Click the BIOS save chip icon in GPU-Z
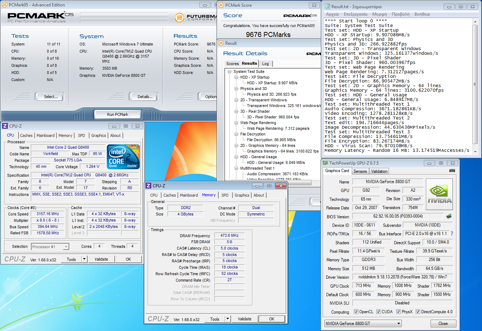Image resolution: width=482 pixels, height=331 pixels. pos(449,216)
